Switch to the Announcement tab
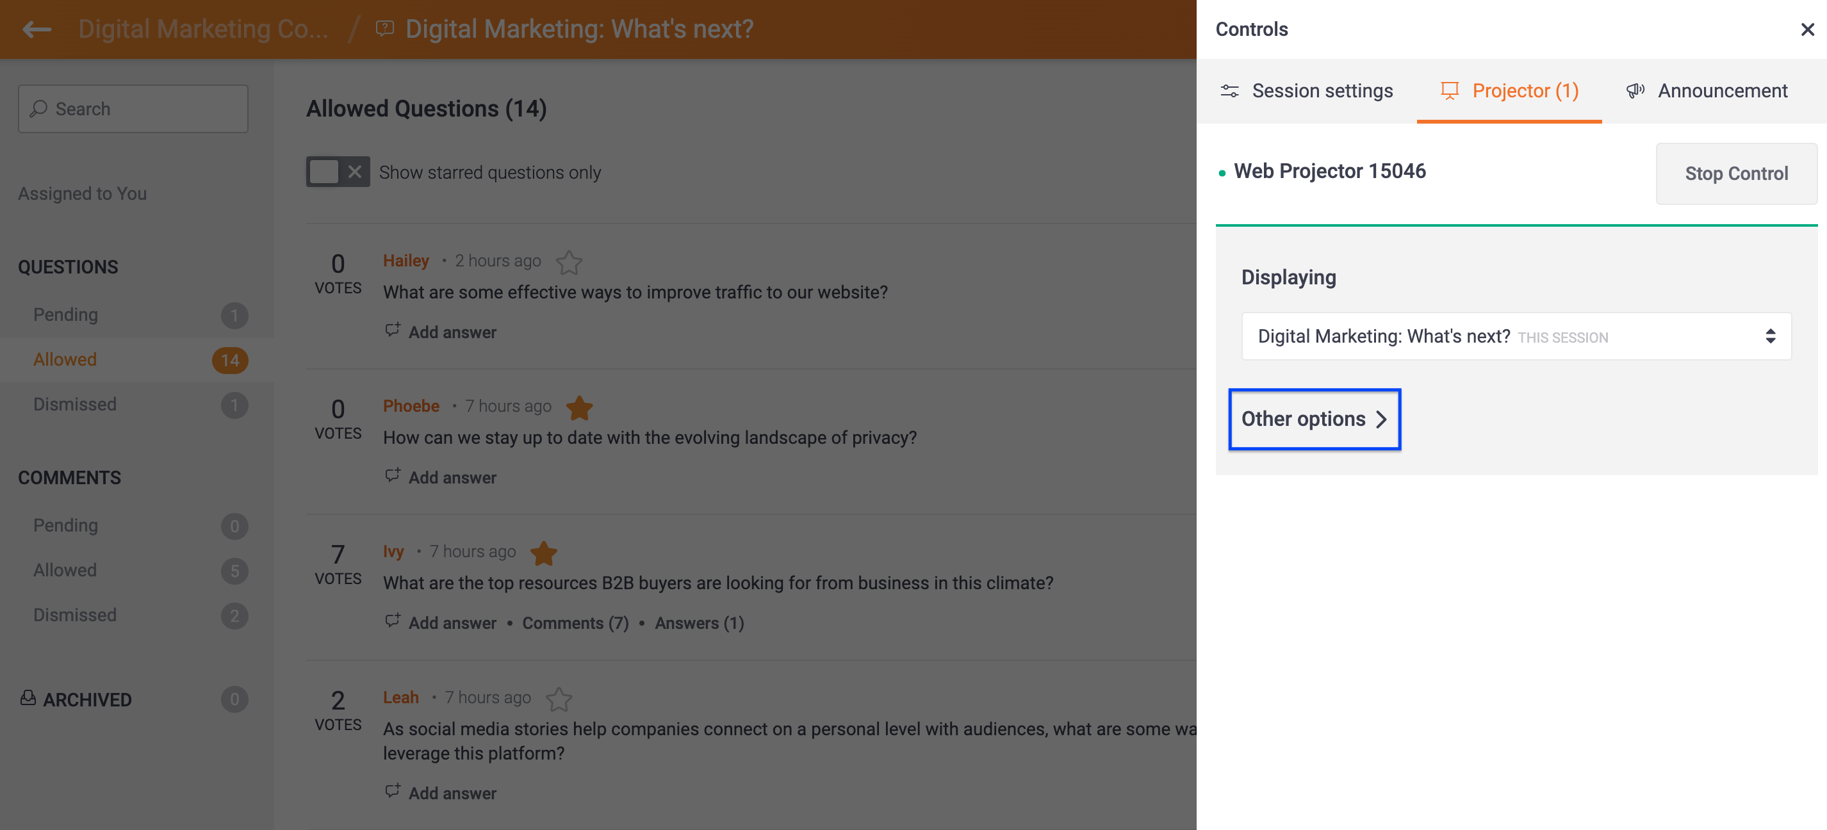The image size is (1827, 830). coord(1707,92)
